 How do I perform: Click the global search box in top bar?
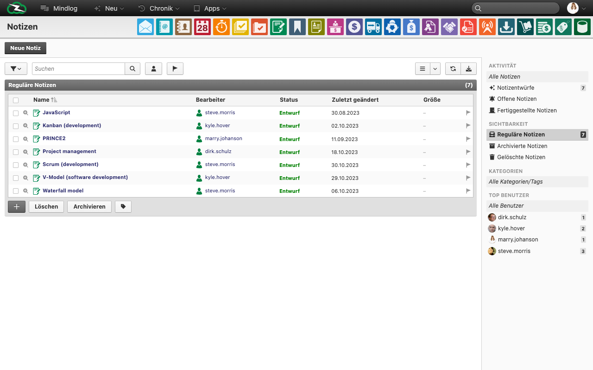click(516, 8)
